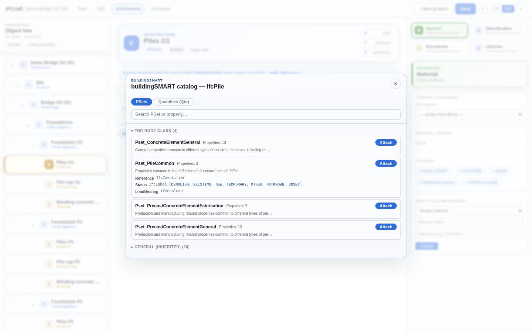This screenshot has height=332, width=532.
Task: Close the buildingSMART catalog dialog
Action: [x=396, y=84]
